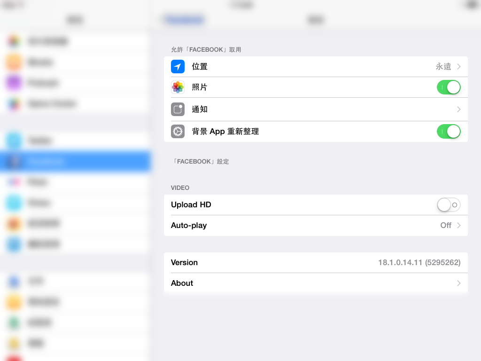Disable the 背景 App 重新整理 switch
Viewport: 481px width, 361px height.
pos(449,132)
